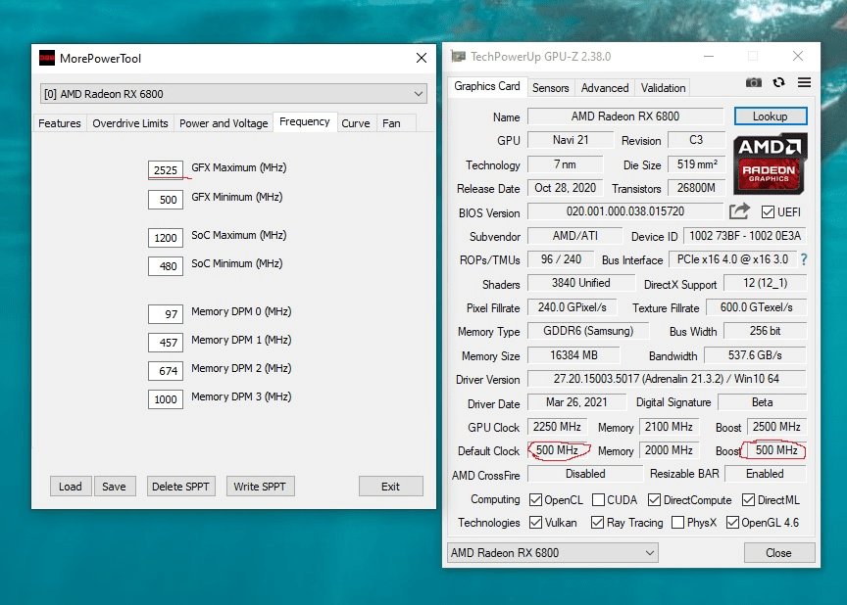The height and width of the screenshot is (605, 847).
Task: Toggle the DirectCompute checkbox
Action: click(654, 500)
